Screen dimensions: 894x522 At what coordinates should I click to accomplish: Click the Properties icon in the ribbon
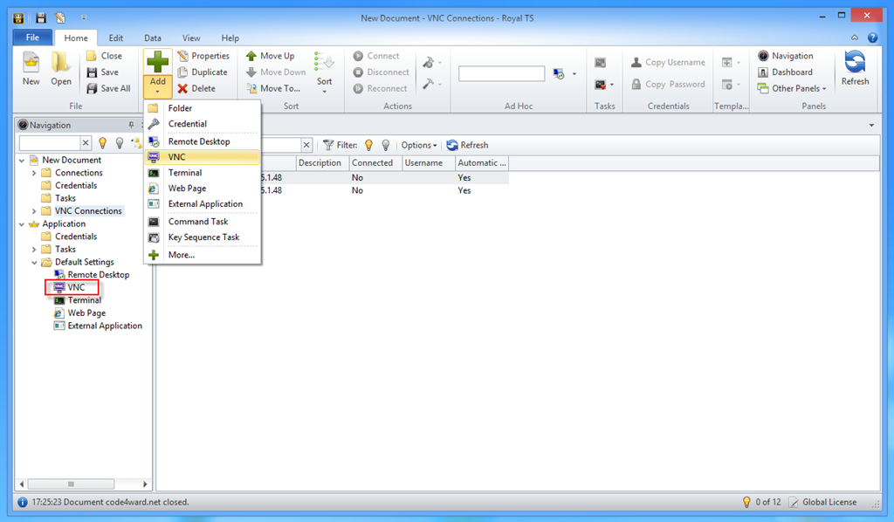pyautogui.click(x=183, y=56)
